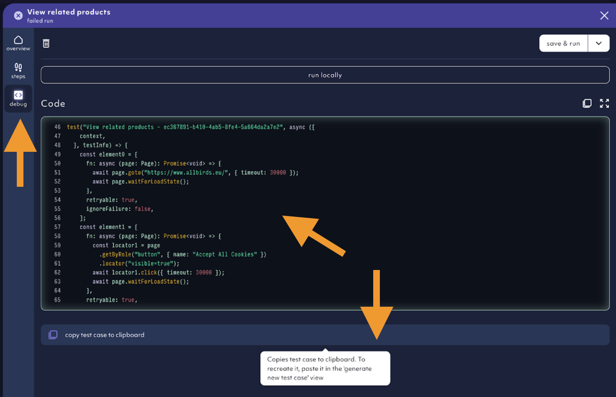Click the 'Code' heading
This screenshot has height=397, width=616.
click(x=53, y=104)
